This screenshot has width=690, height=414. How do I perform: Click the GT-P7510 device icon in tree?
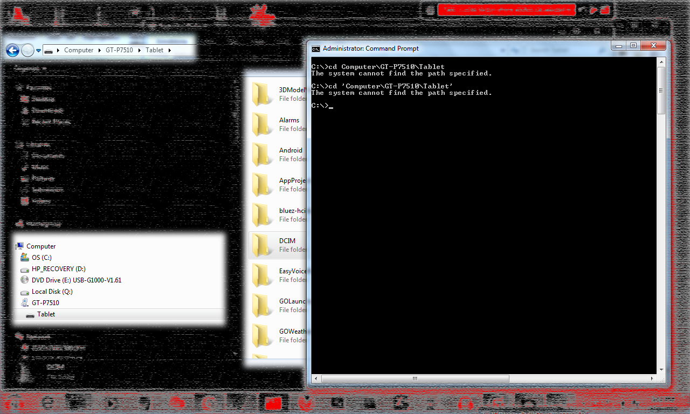coord(24,303)
